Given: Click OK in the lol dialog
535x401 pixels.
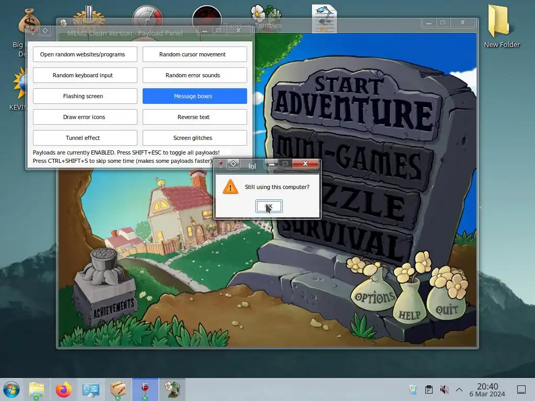Looking at the screenshot, I should 269,206.
